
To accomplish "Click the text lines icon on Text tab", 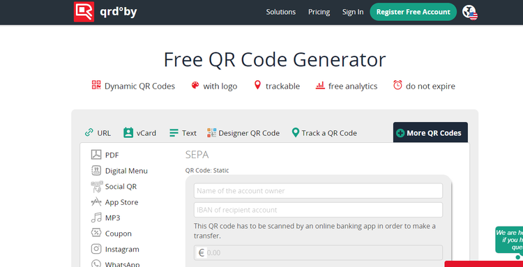I will (x=174, y=133).
